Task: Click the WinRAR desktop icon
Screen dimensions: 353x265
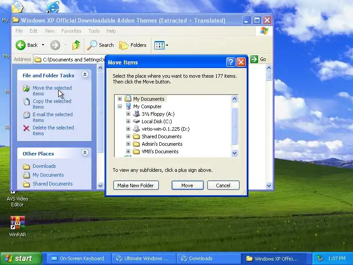Action: click(18, 223)
